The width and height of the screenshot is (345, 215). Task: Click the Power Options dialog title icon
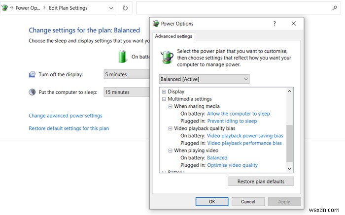pos(156,24)
